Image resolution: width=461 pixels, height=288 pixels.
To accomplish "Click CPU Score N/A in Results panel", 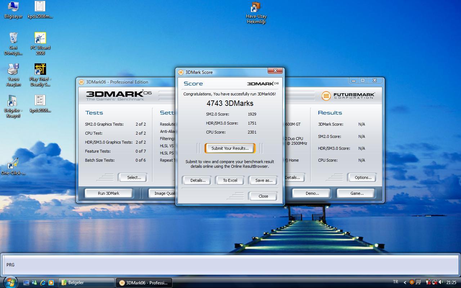I will click(341, 160).
